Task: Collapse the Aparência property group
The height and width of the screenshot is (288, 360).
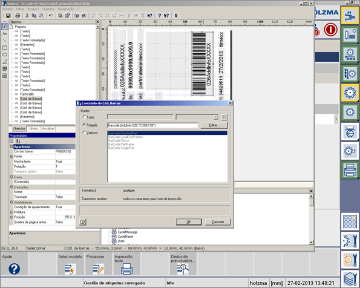Action: click(11, 146)
